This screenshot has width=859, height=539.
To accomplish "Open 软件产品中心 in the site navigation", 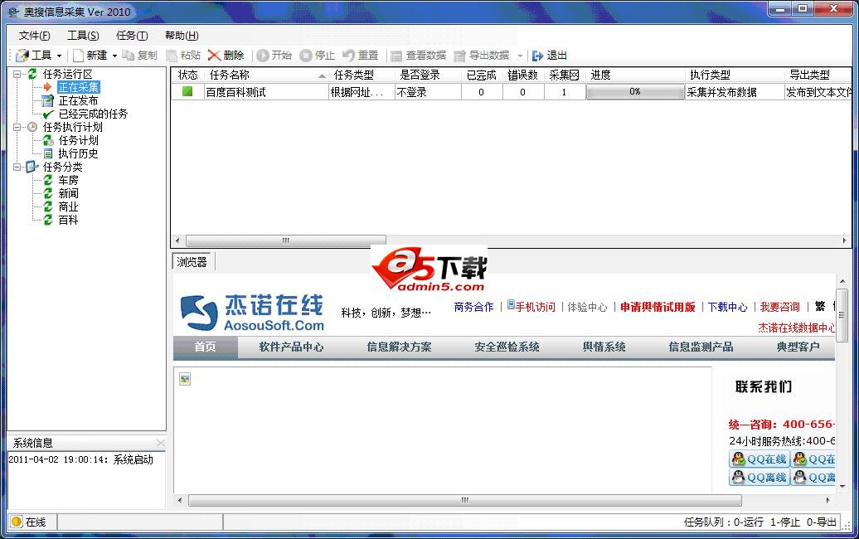I will tap(292, 347).
